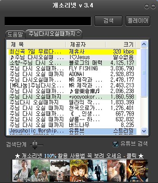Click the left round window button in title bar
The height and width of the screenshot is (183, 158).
147,7
